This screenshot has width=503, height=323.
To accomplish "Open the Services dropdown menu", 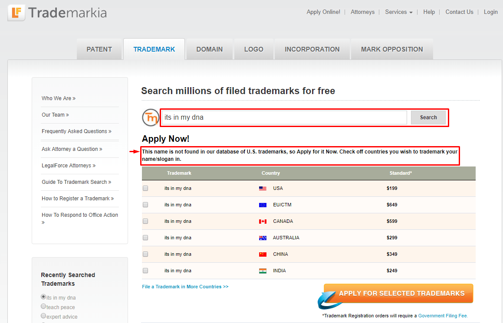I will click(398, 12).
